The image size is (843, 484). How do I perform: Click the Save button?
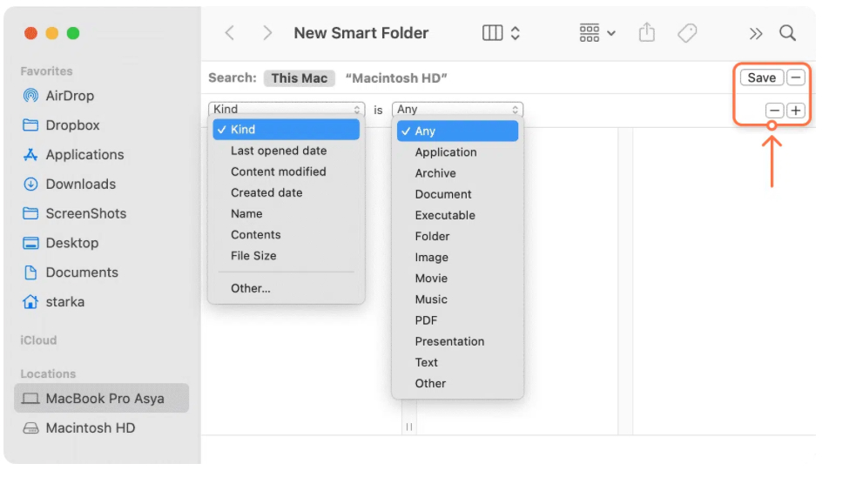tap(761, 77)
